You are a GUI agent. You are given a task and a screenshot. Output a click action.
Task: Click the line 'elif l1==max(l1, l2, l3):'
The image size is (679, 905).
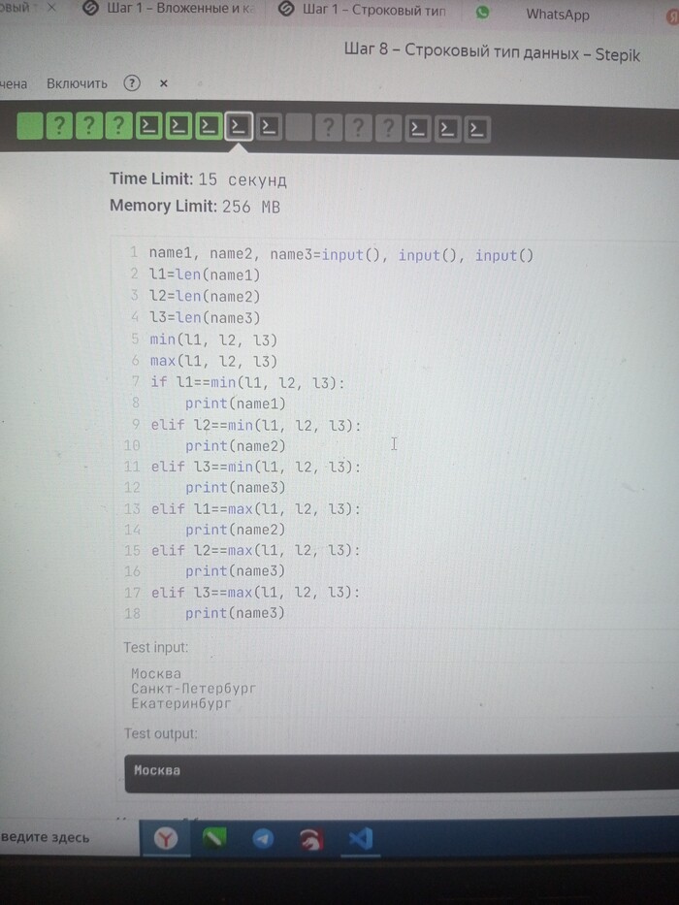coord(256,508)
